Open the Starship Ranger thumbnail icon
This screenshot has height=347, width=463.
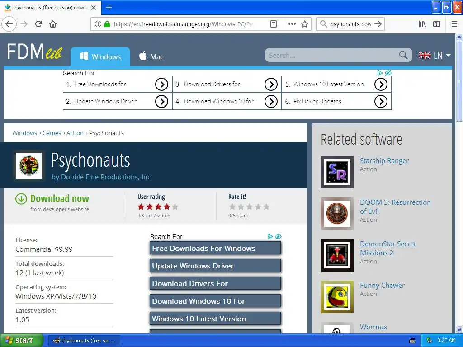tap(337, 172)
